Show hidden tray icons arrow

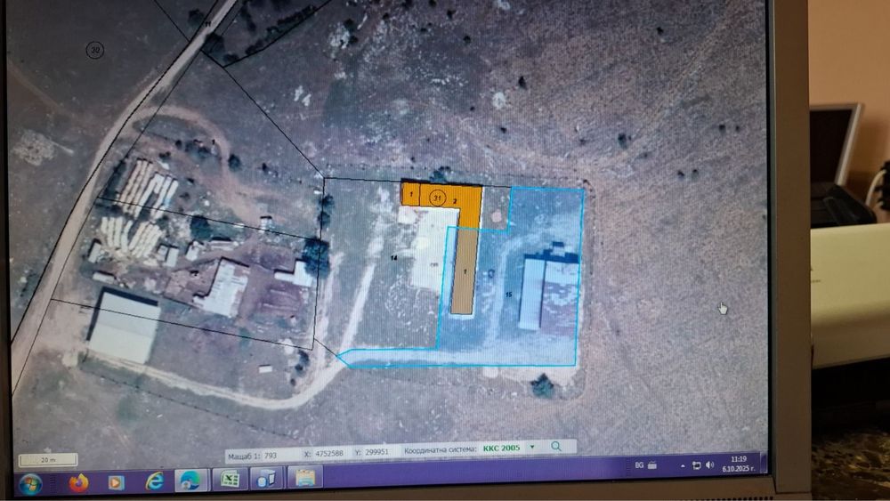(683, 465)
